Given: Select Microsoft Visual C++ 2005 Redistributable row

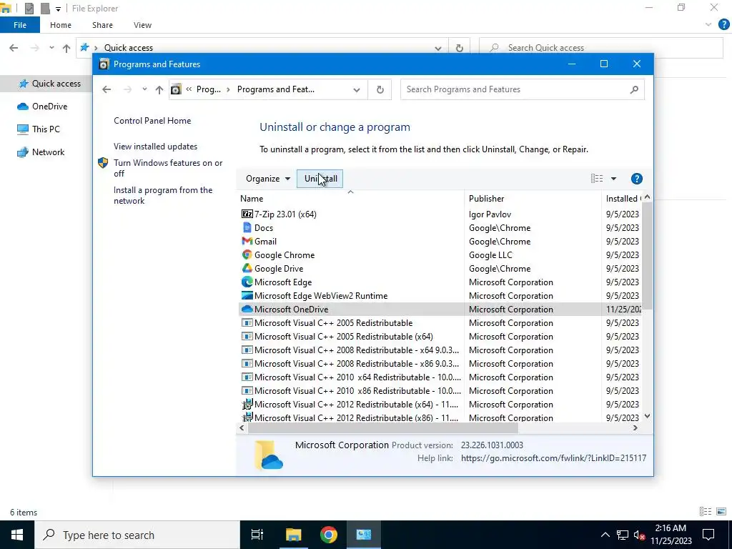Looking at the screenshot, I should coord(440,322).
